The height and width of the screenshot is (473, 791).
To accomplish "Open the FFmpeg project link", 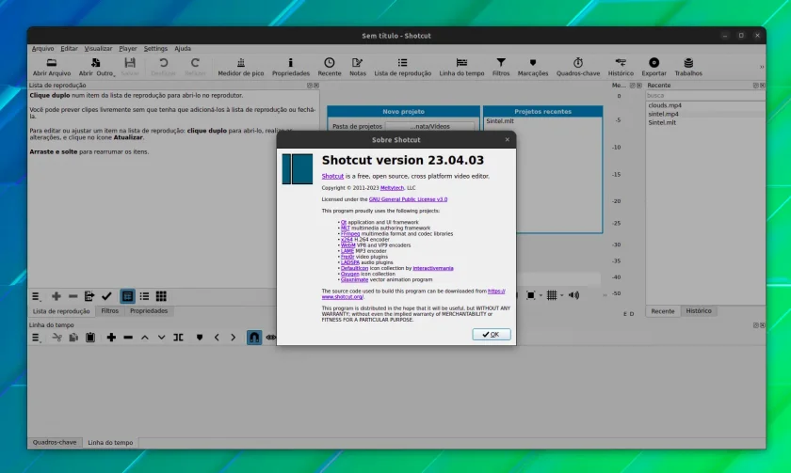I will [350, 234].
